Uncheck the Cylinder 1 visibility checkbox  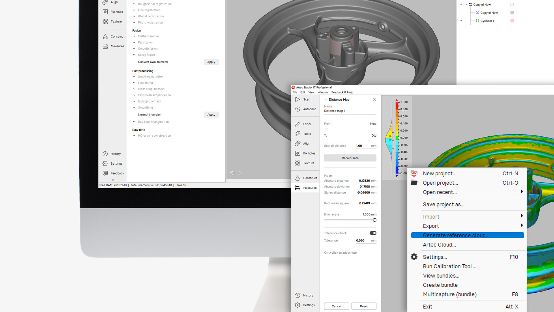click(462, 21)
